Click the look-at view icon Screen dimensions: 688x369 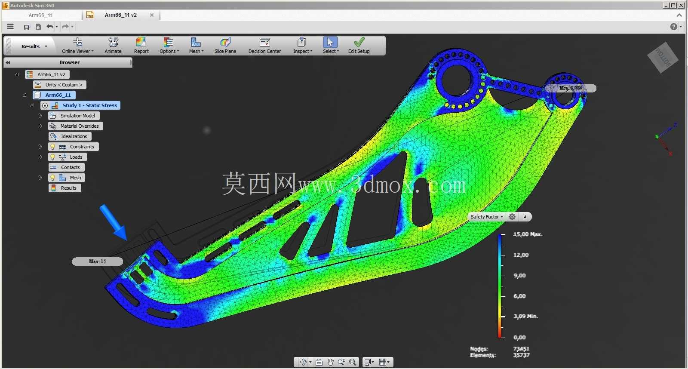319,362
